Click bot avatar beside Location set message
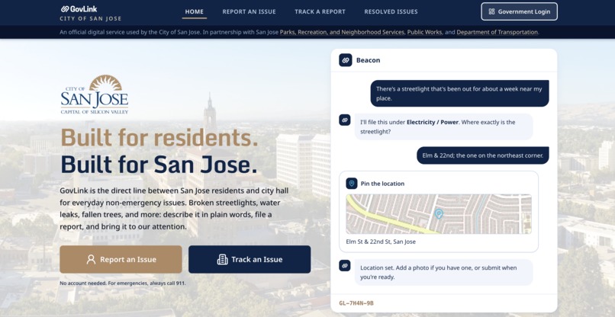Image resolution: width=615 pixels, height=317 pixels. coord(345,266)
